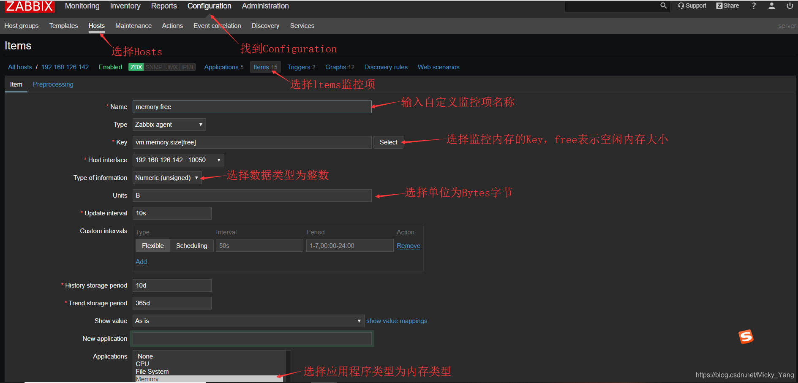The image size is (798, 383).
Task: Go to Actions submenu
Action: click(x=172, y=26)
